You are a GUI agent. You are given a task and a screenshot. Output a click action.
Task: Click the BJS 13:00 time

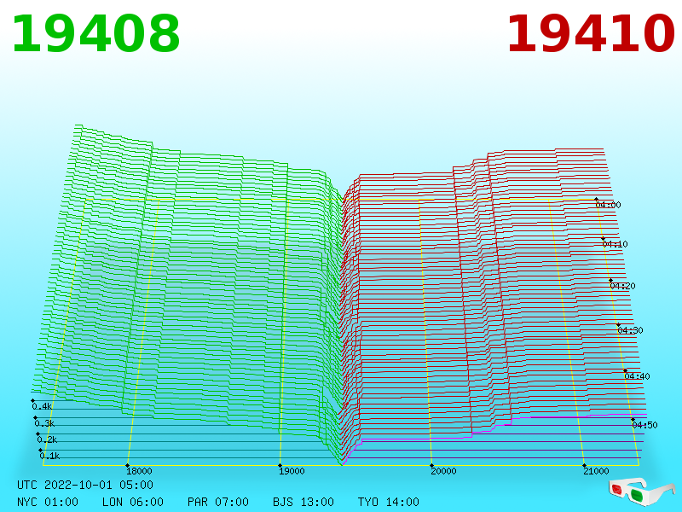pos(303,502)
